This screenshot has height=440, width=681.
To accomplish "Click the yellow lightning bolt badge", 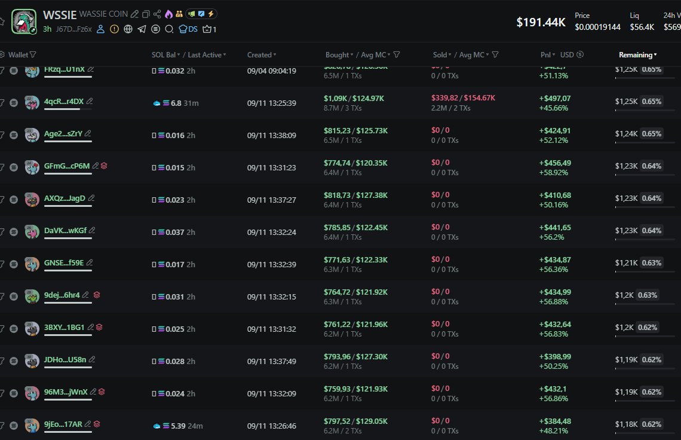I will pyautogui.click(x=211, y=14).
